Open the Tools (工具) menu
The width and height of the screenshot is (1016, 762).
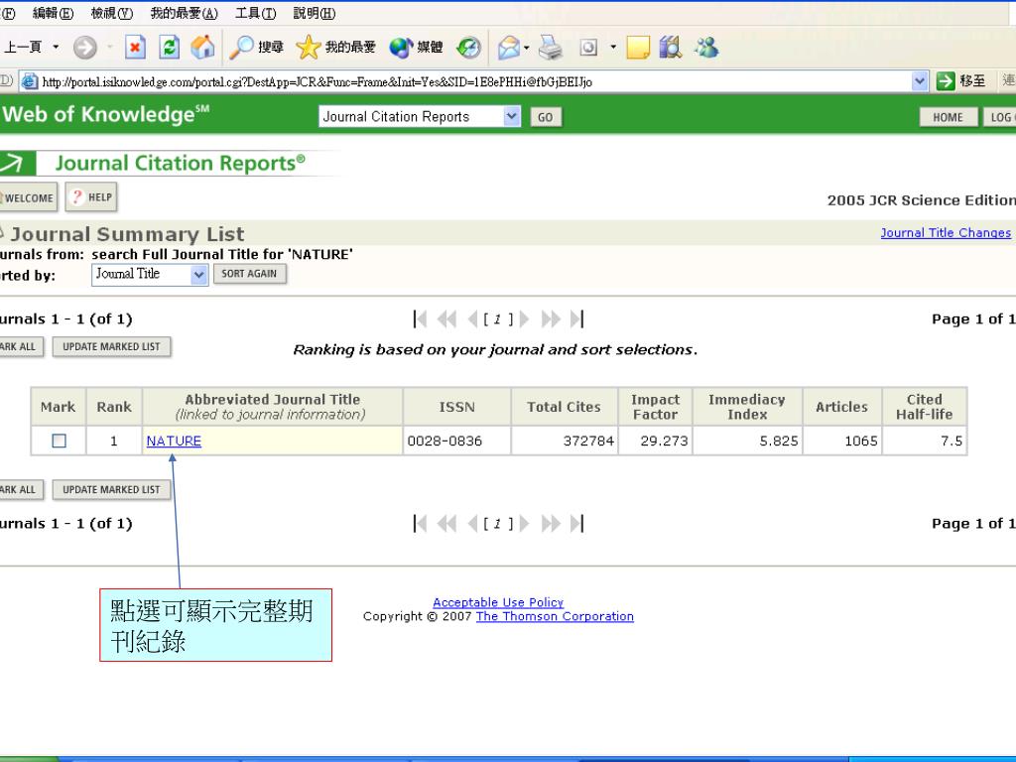click(x=255, y=13)
